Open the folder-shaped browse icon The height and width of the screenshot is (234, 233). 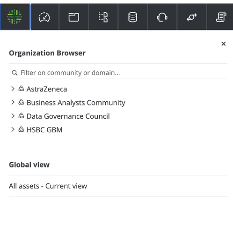(x=73, y=17)
